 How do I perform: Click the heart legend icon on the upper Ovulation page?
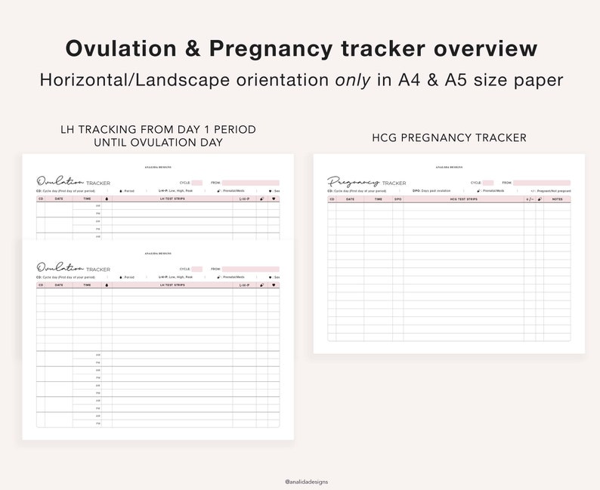tap(271, 191)
